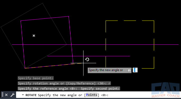Click the asterisk point marker inside the square
The height and width of the screenshot is (99, 181).
[34, 36]
